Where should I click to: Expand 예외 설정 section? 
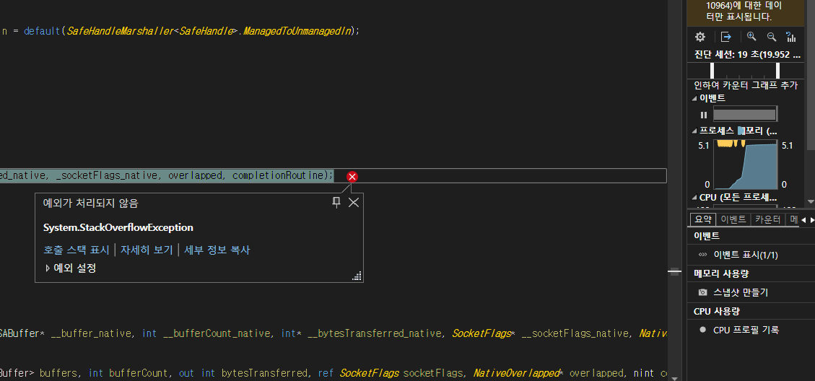tap(48, 268)
